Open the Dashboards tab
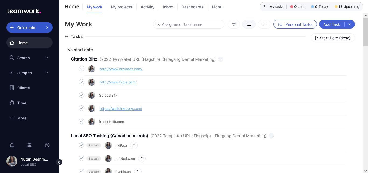This screenshot has width=368, height=173. coord(192,7)
